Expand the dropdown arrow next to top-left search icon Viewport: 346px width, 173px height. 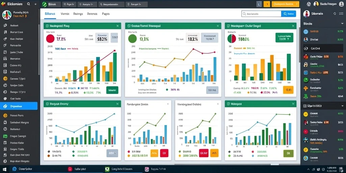[35, 4]
